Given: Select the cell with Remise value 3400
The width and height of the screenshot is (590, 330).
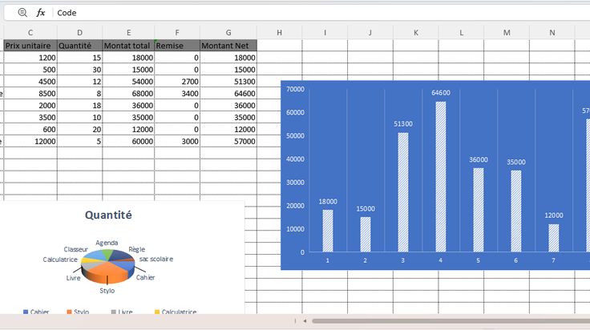Looking at the screenshot, I should click(x=177, y=93).
